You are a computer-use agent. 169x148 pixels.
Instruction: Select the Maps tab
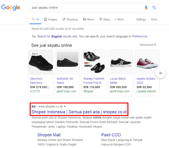[105, 19]
